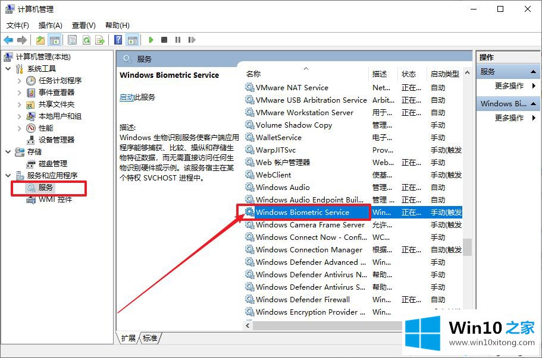Collapse the 存储 tree node
The image size is (542, 358).
click(x=8, y=152)
